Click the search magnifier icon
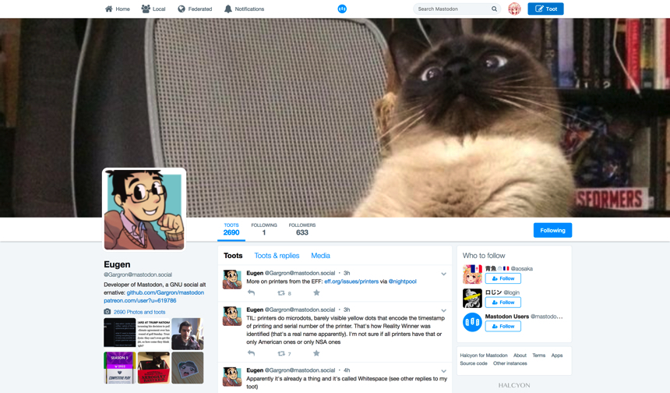The image size is (670, 393). pyautogui.click(x=494, y=9)
